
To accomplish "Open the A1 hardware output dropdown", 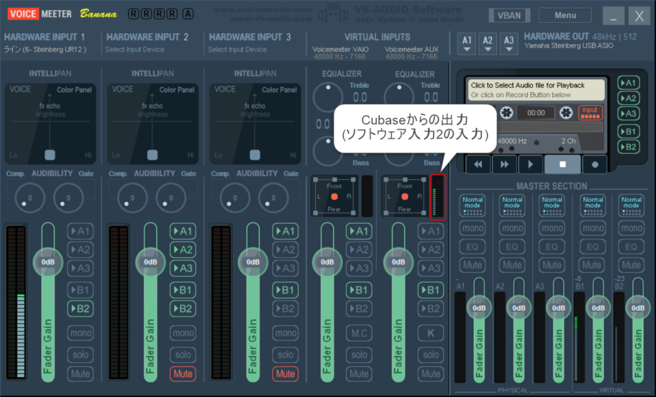I will (x=467, y=44).
